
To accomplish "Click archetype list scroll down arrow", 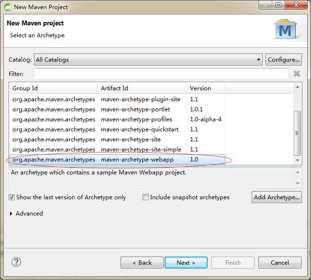I will [298, 160].
